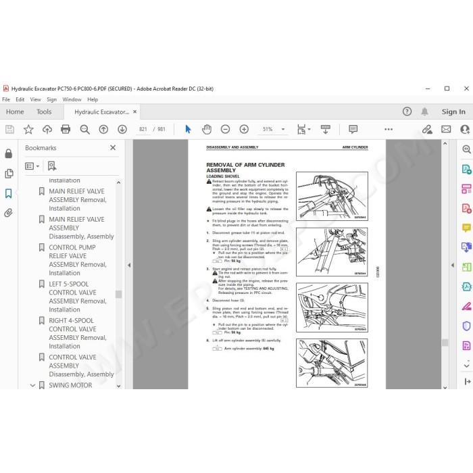Open zoom percentage dropdown
Image resolution: width=473 pixels, height=473 pixels.
[283, 130]
